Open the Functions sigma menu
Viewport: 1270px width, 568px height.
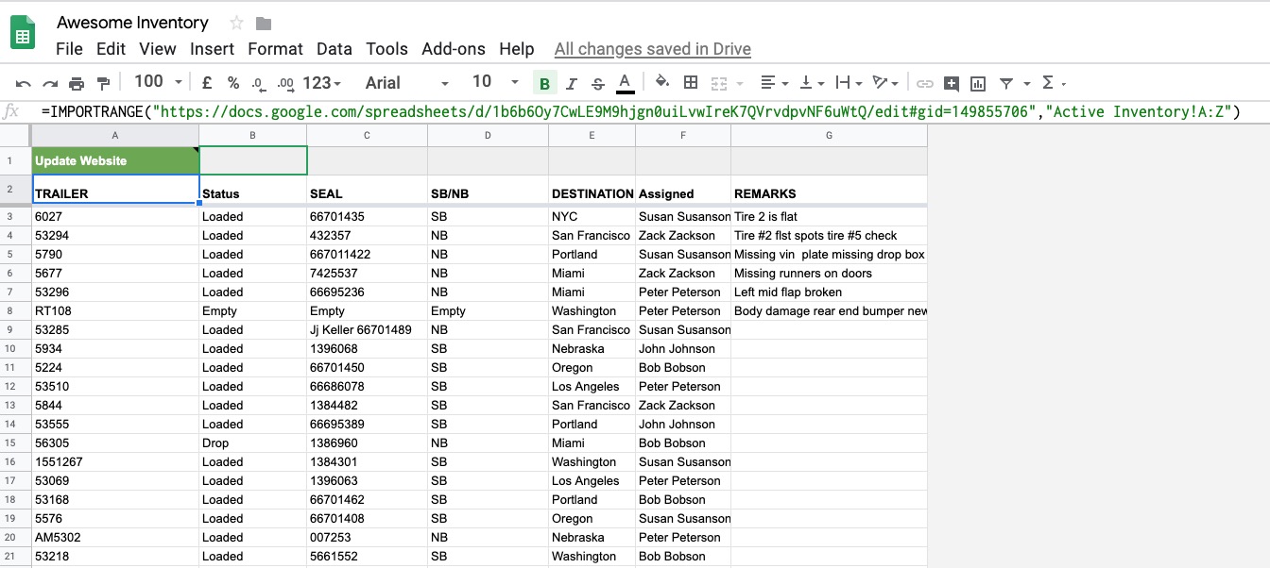pos(1053,83)
